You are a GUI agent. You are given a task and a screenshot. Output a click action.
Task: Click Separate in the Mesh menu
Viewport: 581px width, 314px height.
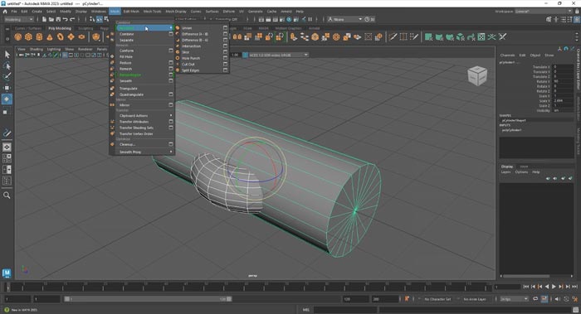click(x=126, y=40)
